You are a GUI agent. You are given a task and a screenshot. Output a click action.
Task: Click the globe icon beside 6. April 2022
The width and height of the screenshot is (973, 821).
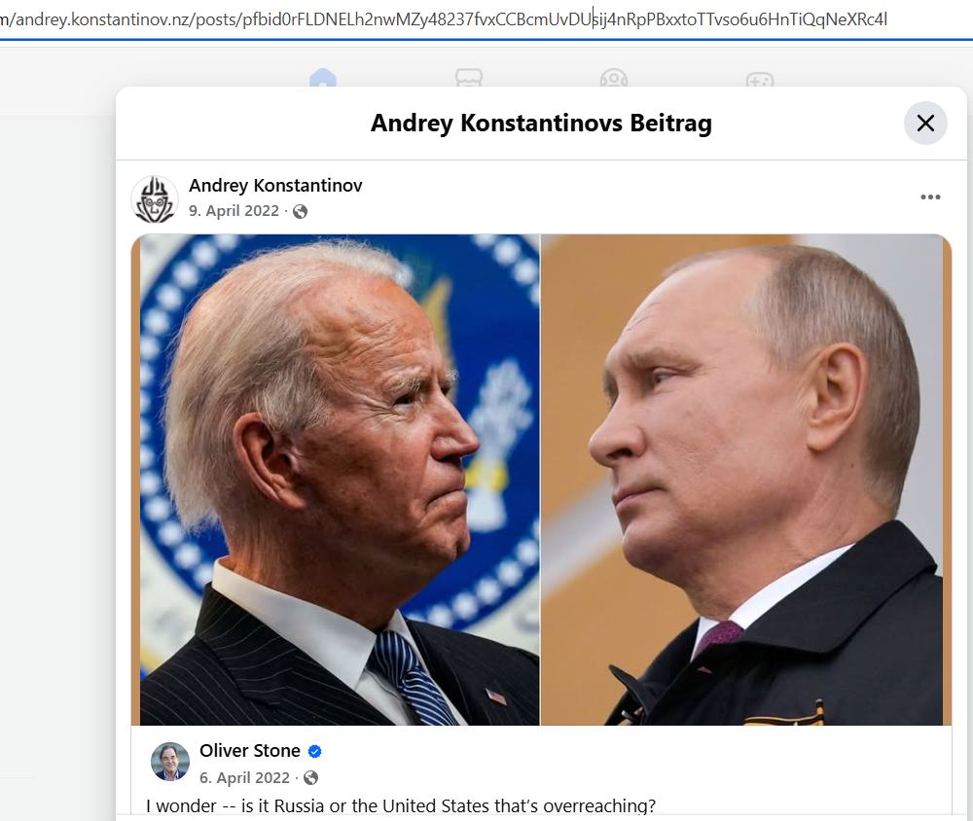(x=311, y=777)
